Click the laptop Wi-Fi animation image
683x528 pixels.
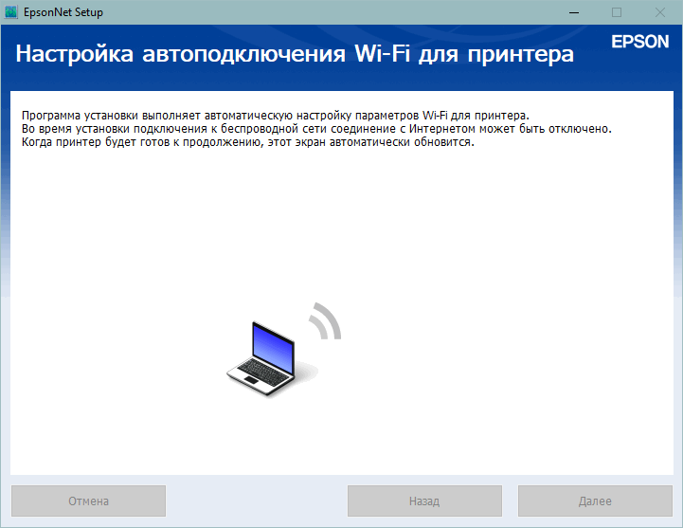coord(284,349)
